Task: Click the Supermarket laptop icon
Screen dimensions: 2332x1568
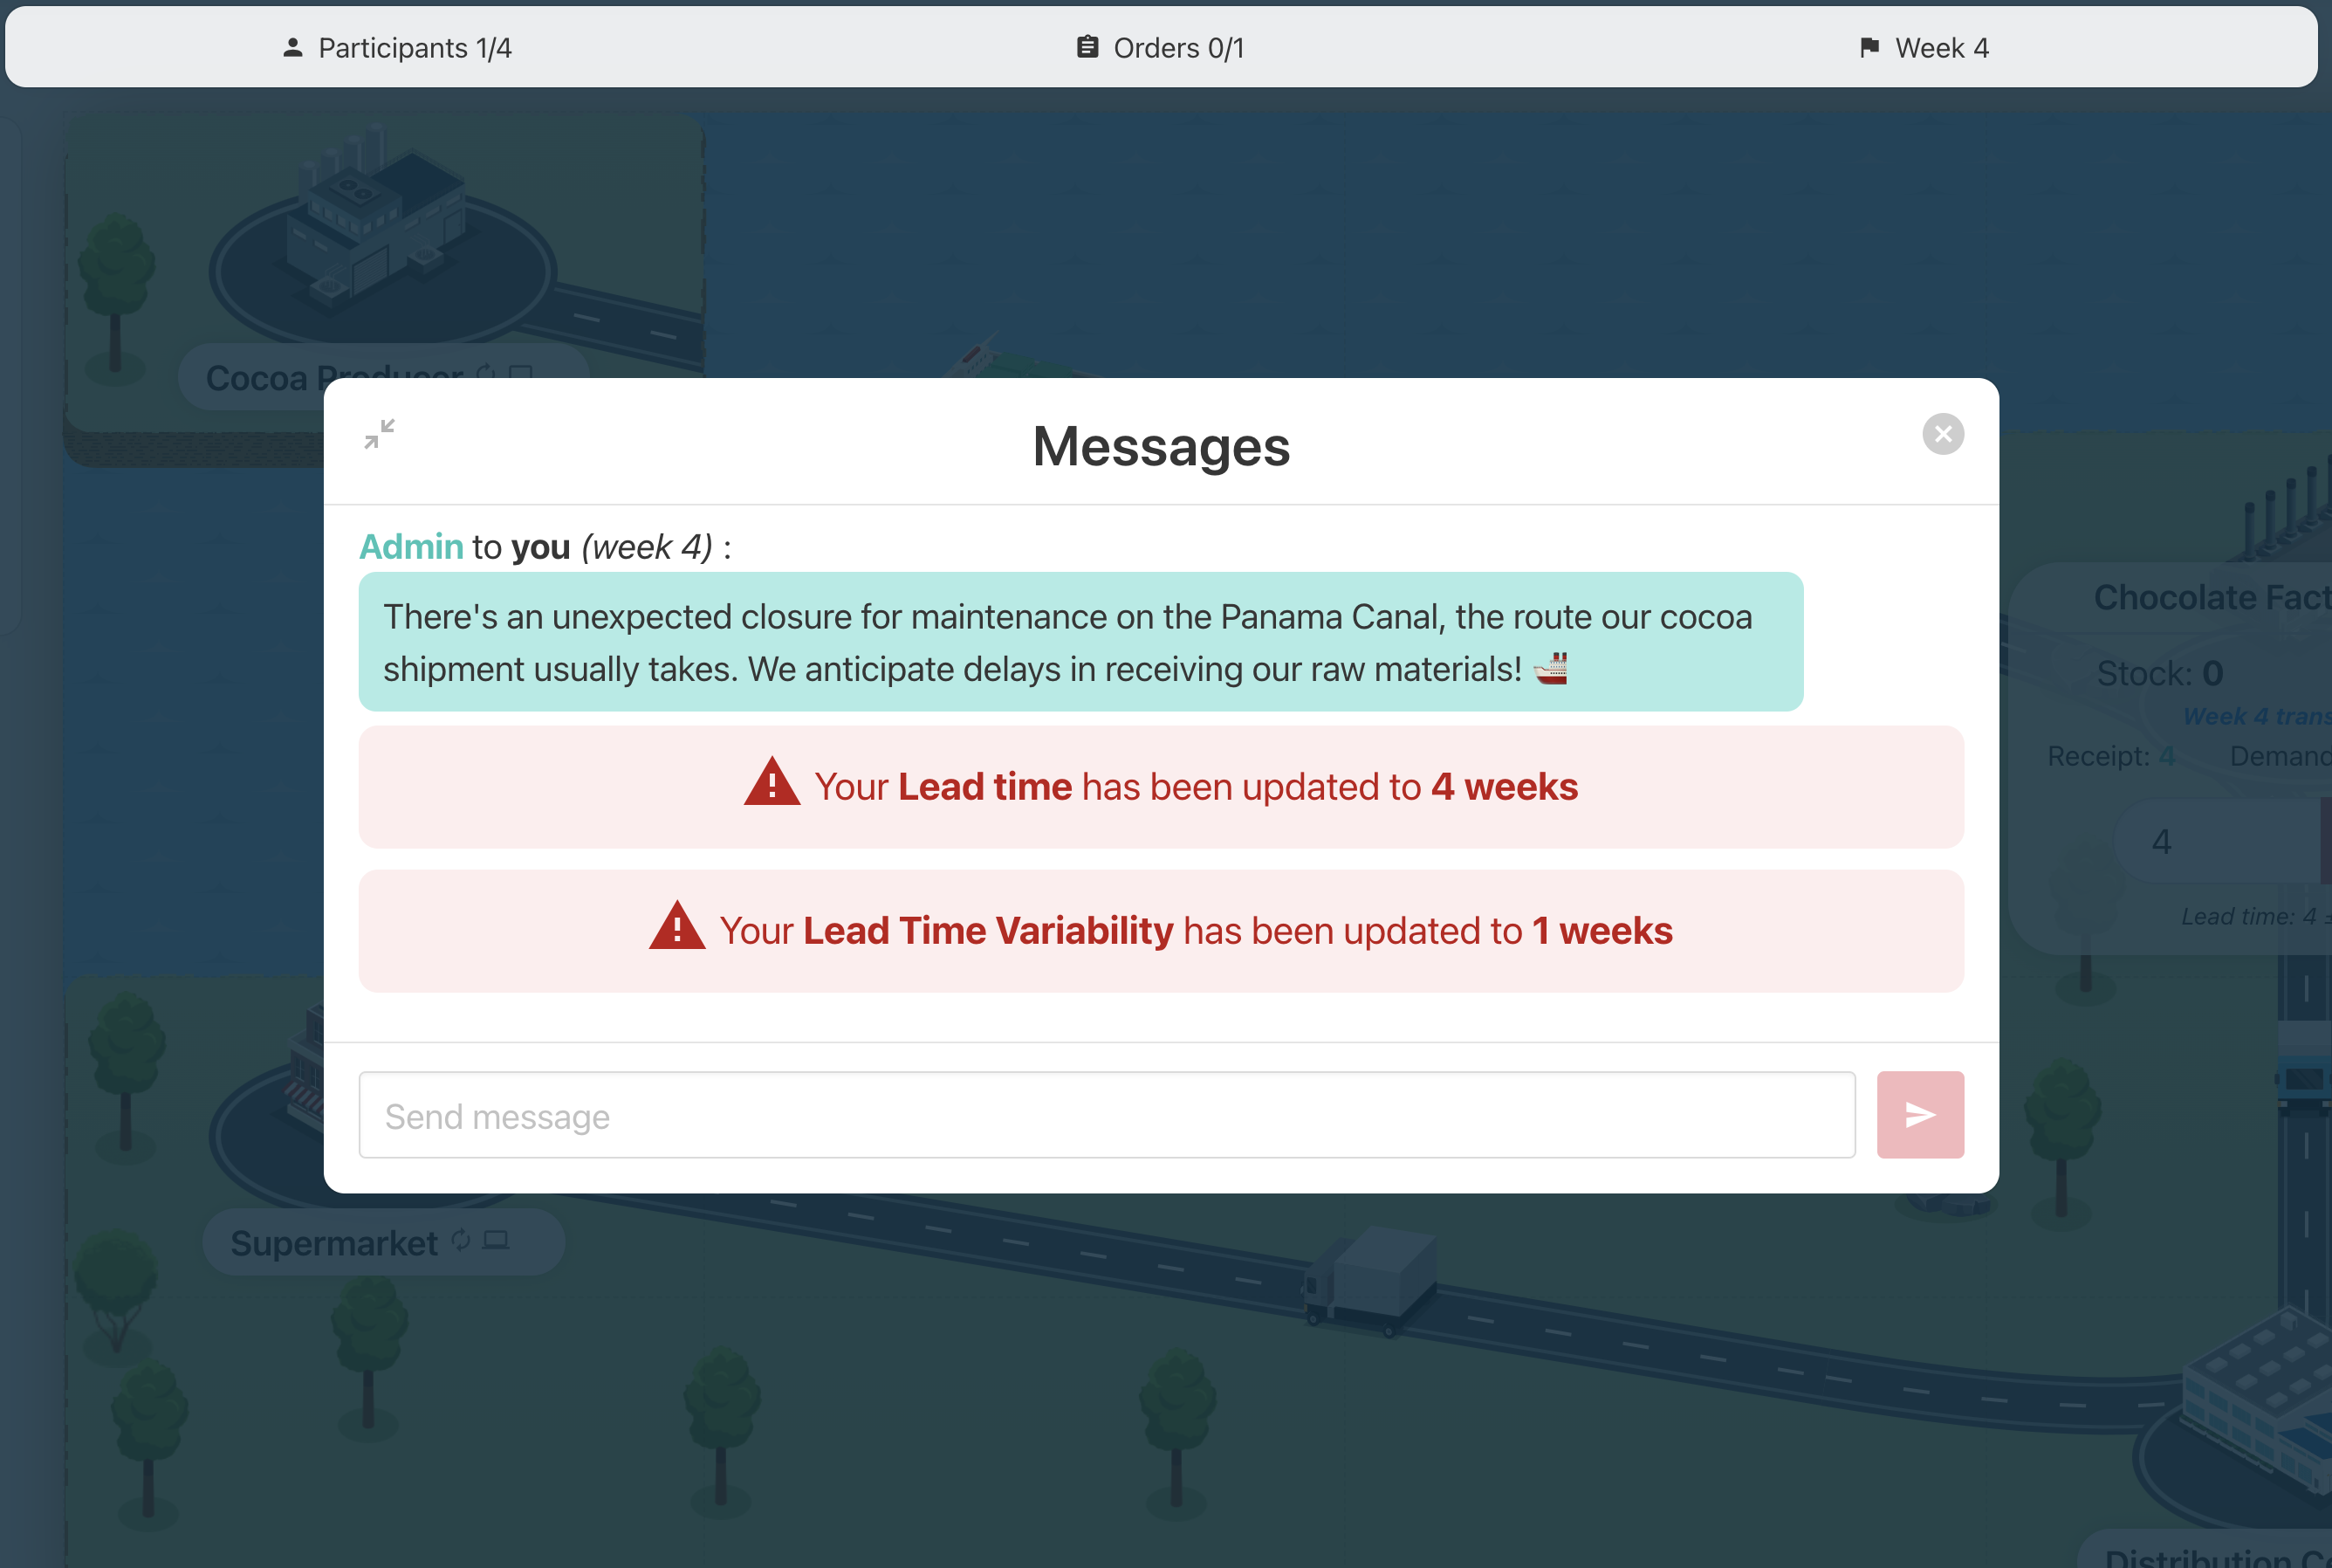Action: point(496,1241)
